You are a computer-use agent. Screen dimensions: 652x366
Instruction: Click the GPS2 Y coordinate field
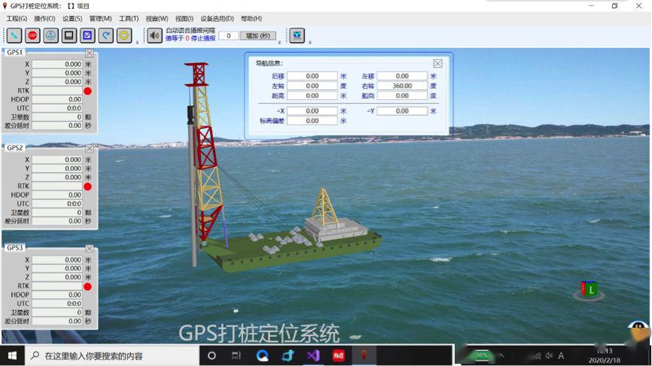[x=57, y=168]
